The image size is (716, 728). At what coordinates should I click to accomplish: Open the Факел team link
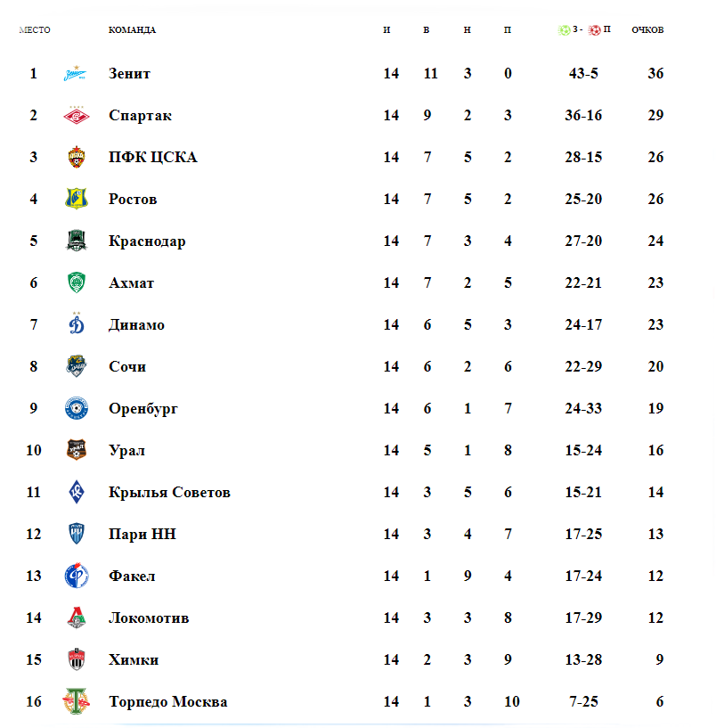[x=132, y=576]
